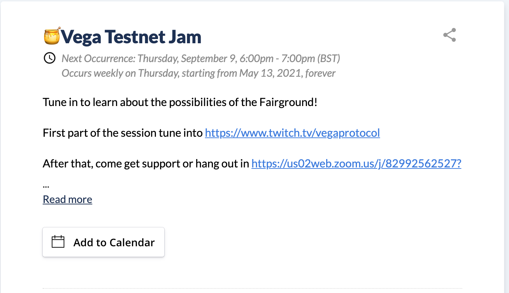Click the Tune in to learn sentence
The width and height of the screenshot is (509, 293).
coord(180,103)
